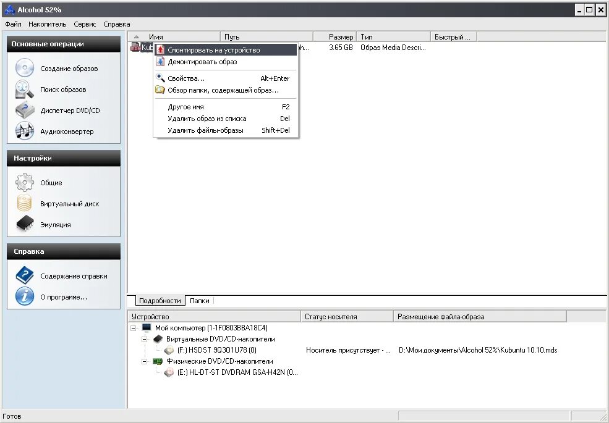Click the Основные операции panel header
The height and width of the screenshot is (423, 609).
click(64, 44)
